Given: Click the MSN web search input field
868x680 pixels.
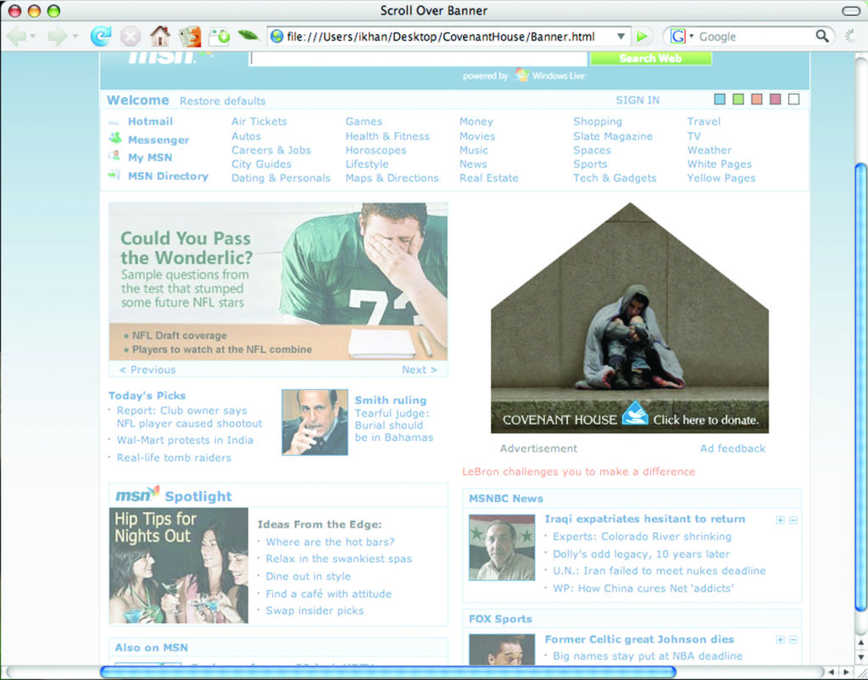Looking at the screenshot, I should 419,59.
